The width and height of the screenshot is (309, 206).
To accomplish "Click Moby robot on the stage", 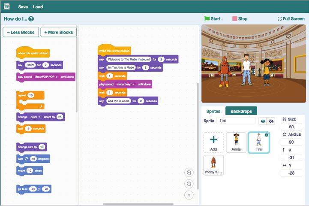I will (x=225, y=71).
